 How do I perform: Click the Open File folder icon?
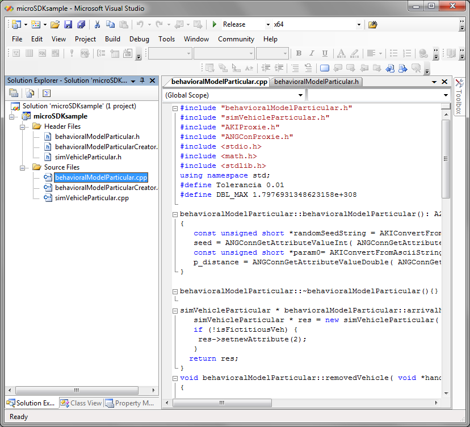(55, 24)
